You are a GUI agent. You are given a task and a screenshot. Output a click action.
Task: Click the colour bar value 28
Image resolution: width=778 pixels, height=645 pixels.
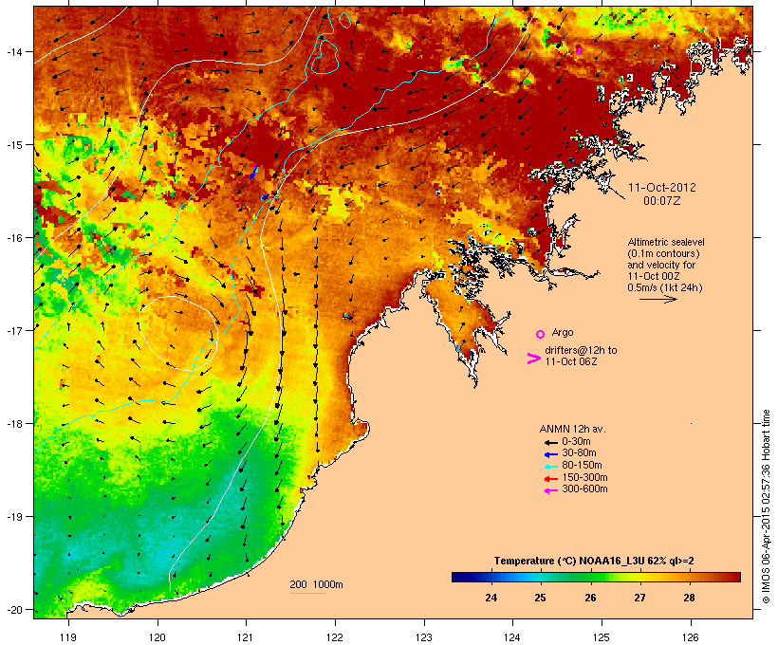coord(689,598)
